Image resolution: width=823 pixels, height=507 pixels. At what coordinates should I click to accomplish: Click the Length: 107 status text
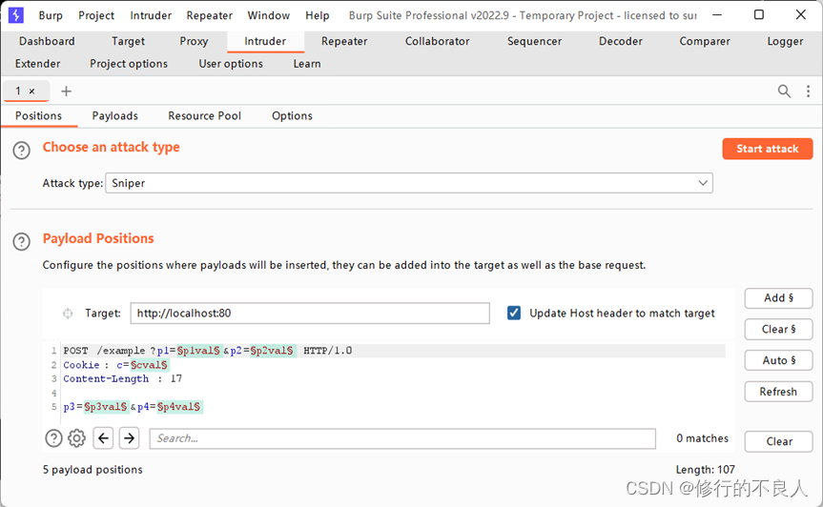pos(705,470)
